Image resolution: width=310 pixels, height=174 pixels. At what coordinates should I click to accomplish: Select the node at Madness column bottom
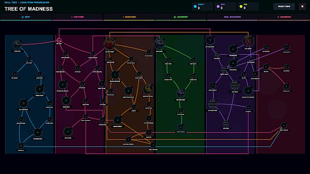point(284,126)
